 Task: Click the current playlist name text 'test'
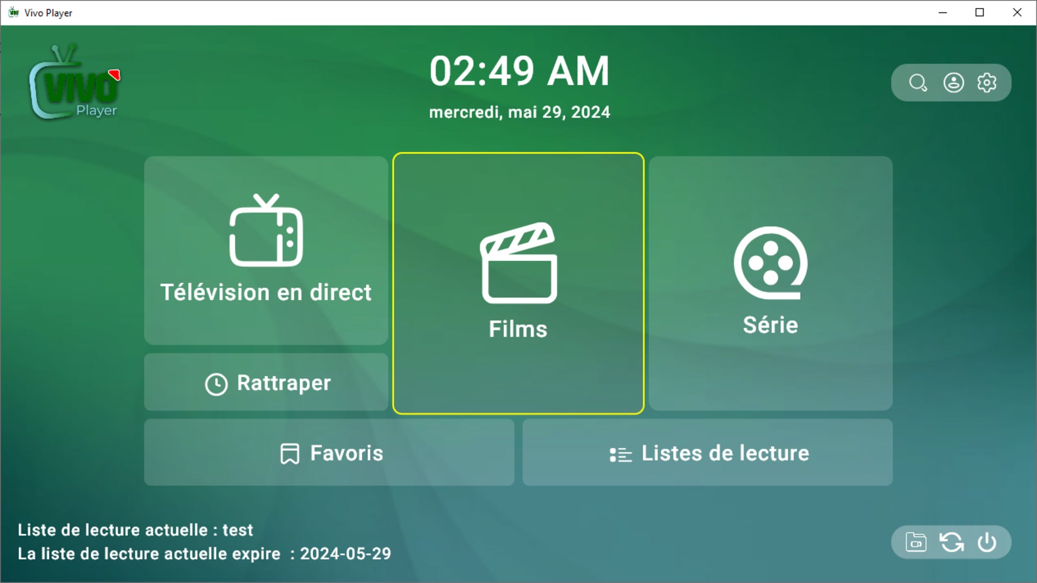tap(238, 530)
